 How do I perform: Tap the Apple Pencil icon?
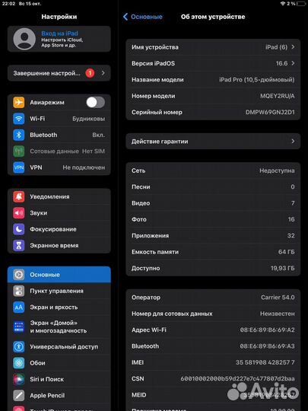[x=19, y=395]
